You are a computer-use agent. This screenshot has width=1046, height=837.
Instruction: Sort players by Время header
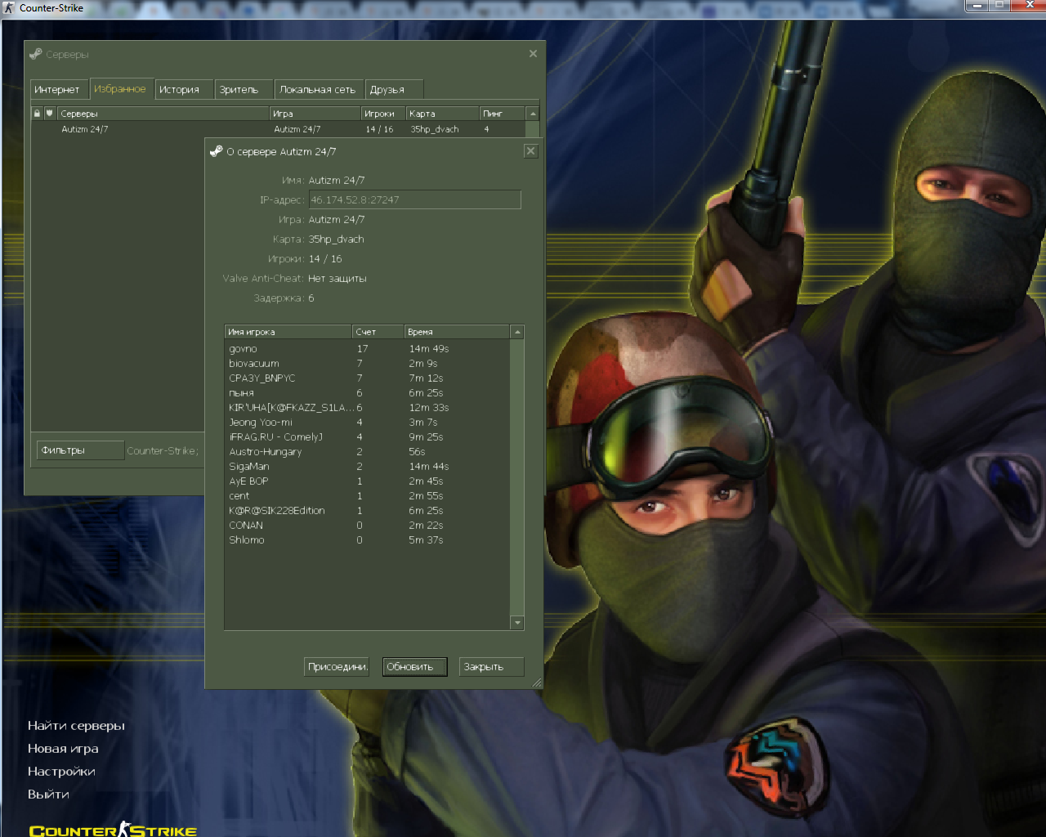click(x=457, y=332)
